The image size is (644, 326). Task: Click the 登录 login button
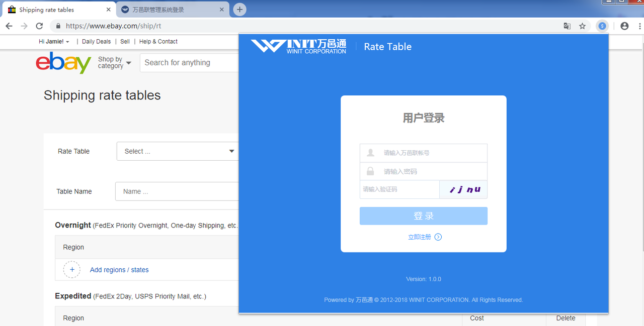click(x=424, y=216)
